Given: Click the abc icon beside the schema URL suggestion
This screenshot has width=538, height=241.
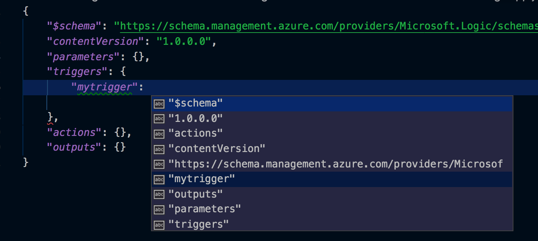Looking at the screenshot, I should click(x=159, y=164).
